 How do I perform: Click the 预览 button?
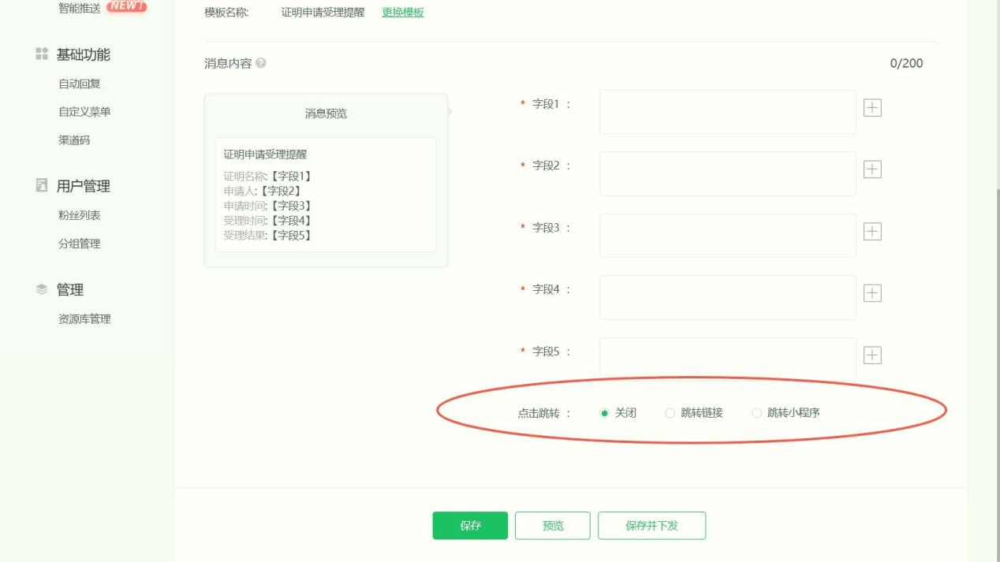click(553, 526)
